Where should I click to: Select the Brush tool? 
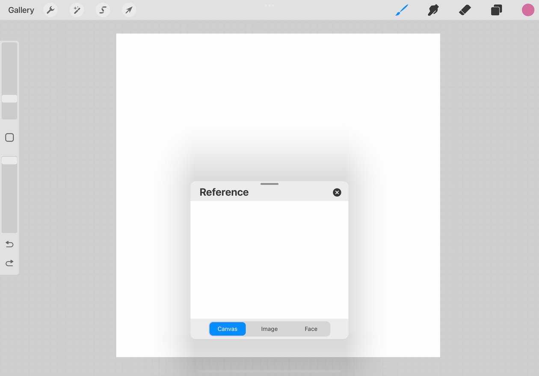402,10
